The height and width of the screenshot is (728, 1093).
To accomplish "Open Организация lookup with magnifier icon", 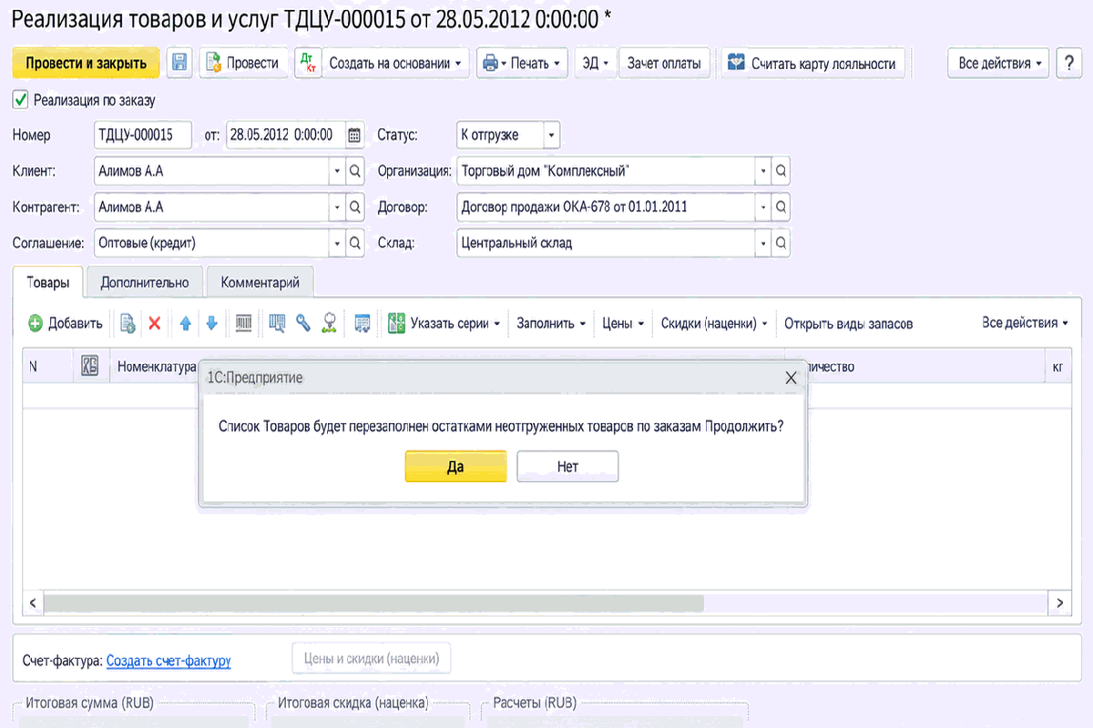I will 781,171.
